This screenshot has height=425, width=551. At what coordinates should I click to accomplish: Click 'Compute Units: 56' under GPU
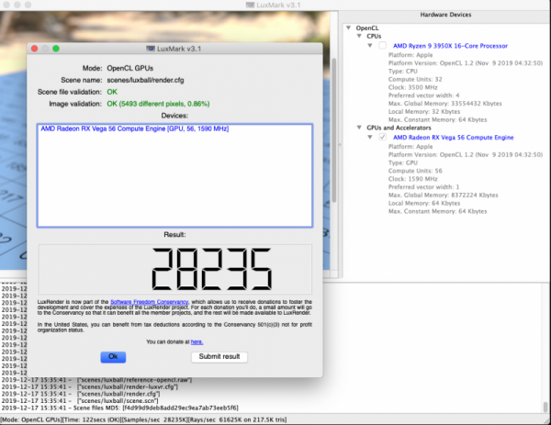tap(415, 171)
